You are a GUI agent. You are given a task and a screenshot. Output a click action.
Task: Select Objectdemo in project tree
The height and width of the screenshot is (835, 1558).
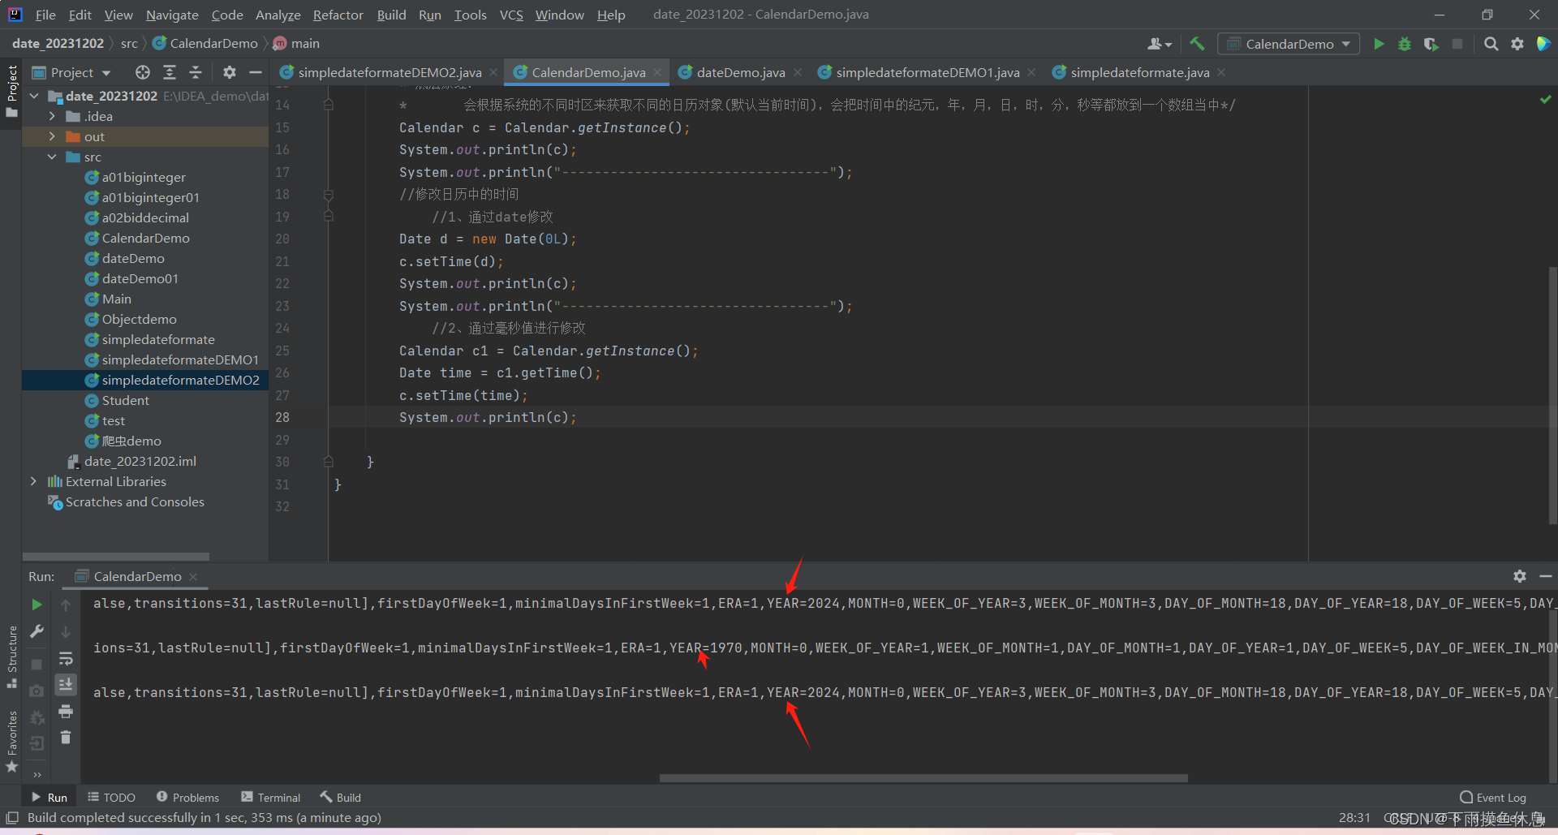pos(140,319)
